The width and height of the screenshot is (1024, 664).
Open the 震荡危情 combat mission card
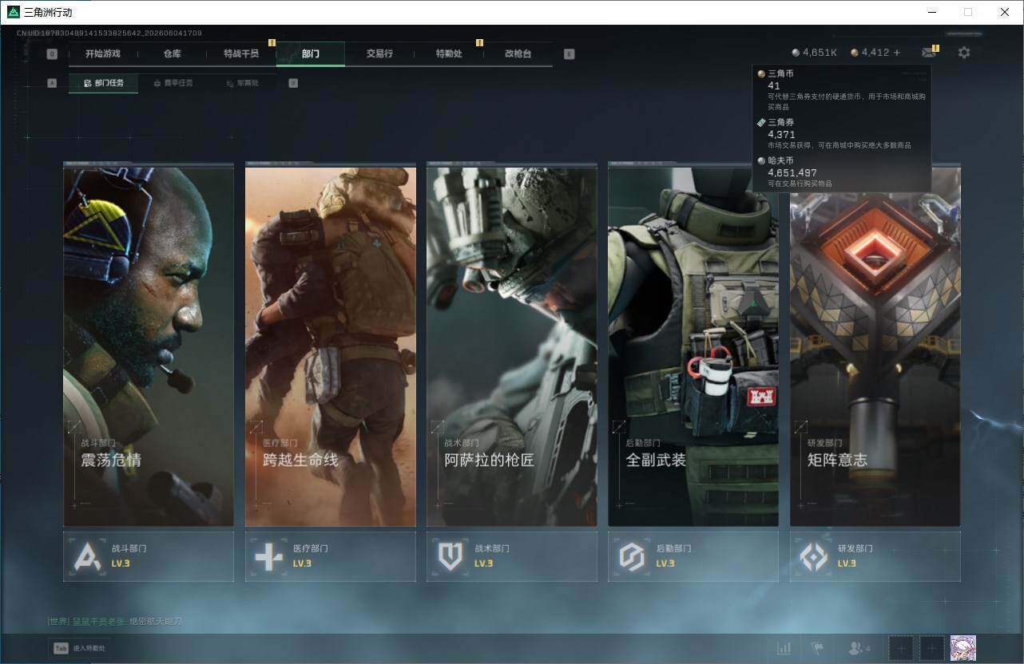click(149, 346)
